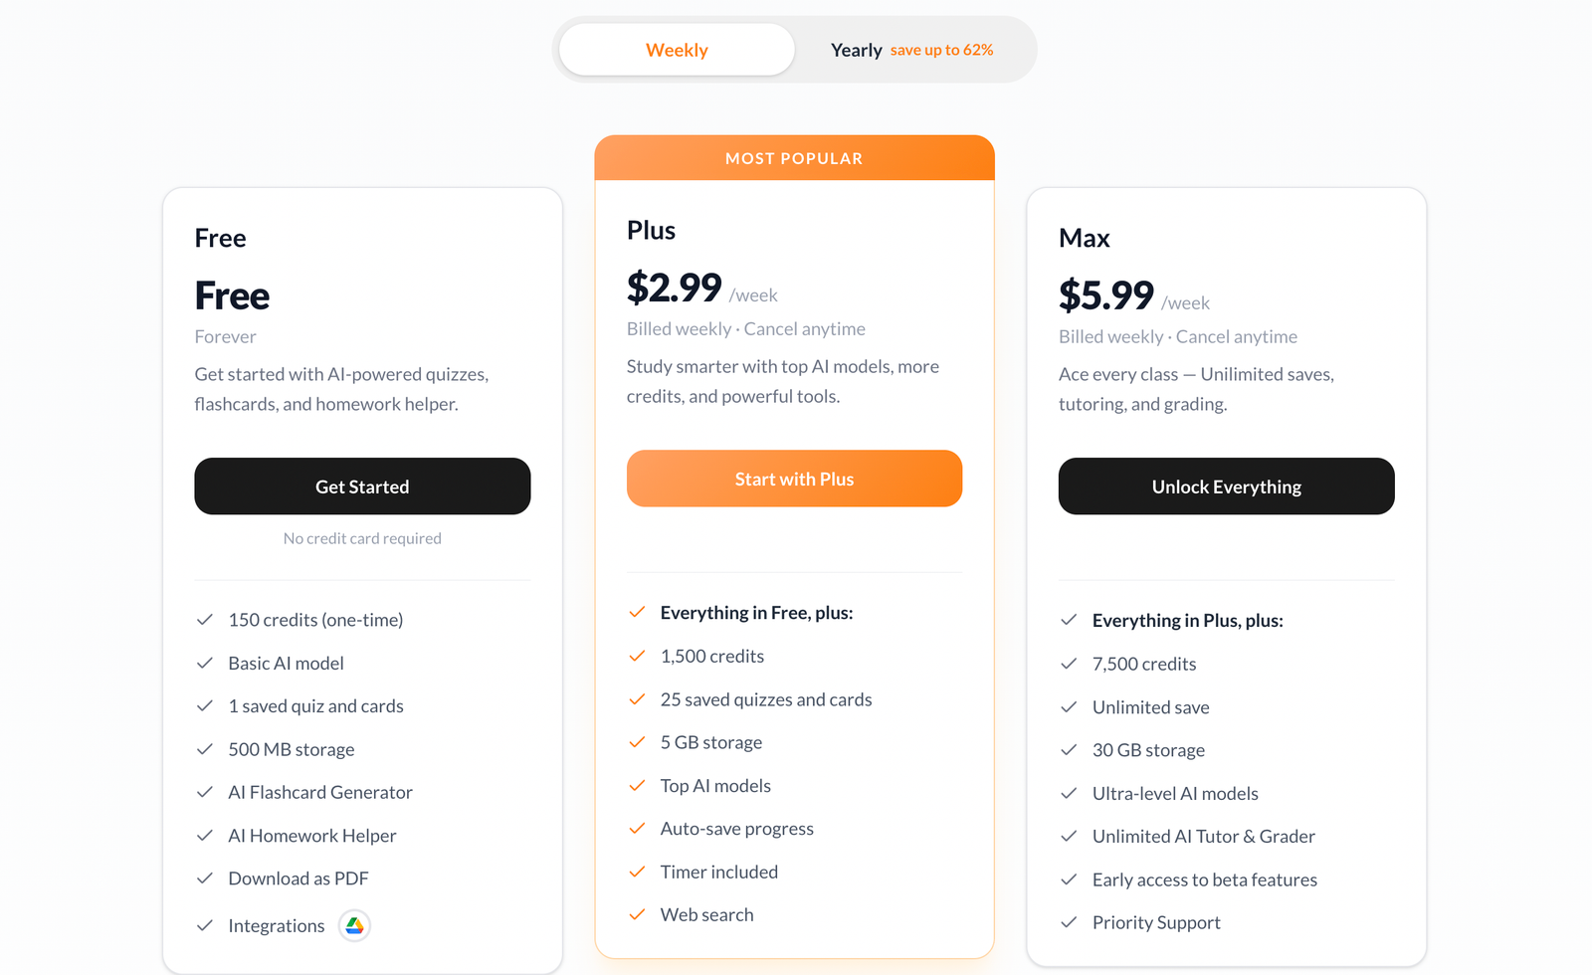Click checkmark next to Unlimited AI Tutor & Grader

[x=1069, y=836]
